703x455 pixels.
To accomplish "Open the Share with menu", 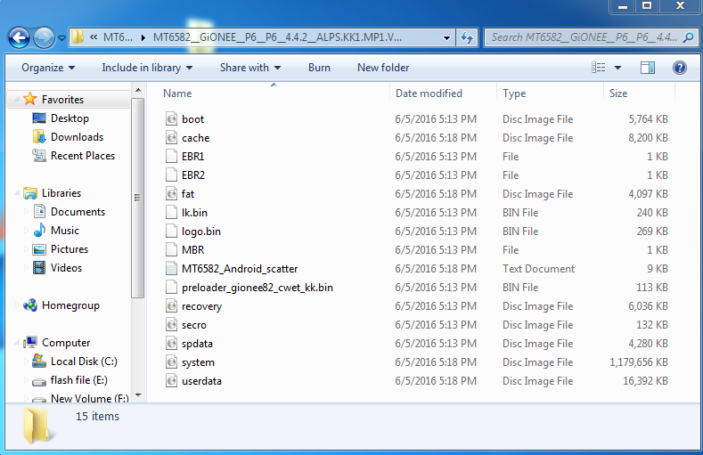I will [x=250, y=68].
